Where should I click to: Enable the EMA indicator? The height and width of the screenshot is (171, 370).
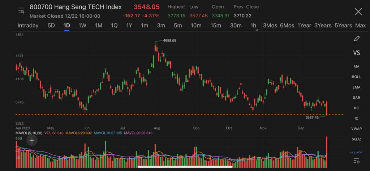coord(356,87)
